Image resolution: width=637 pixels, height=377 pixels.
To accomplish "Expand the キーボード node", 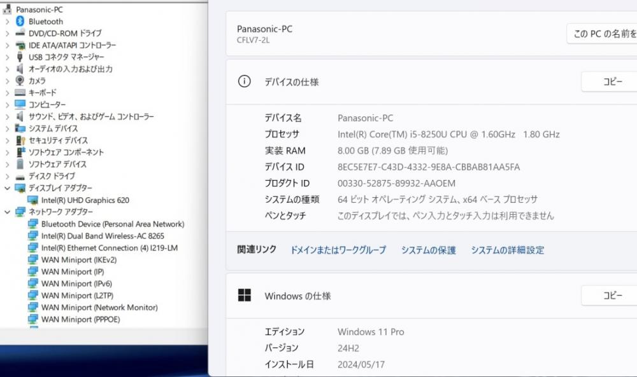I will 7,92.
